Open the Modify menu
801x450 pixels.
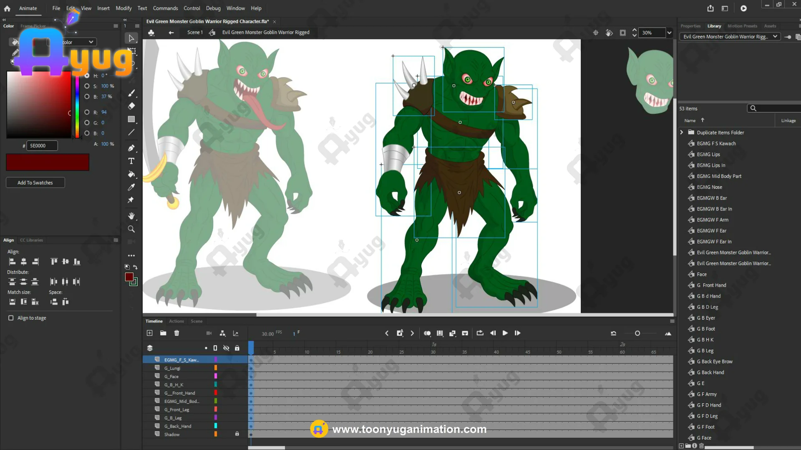coord(123,8)
